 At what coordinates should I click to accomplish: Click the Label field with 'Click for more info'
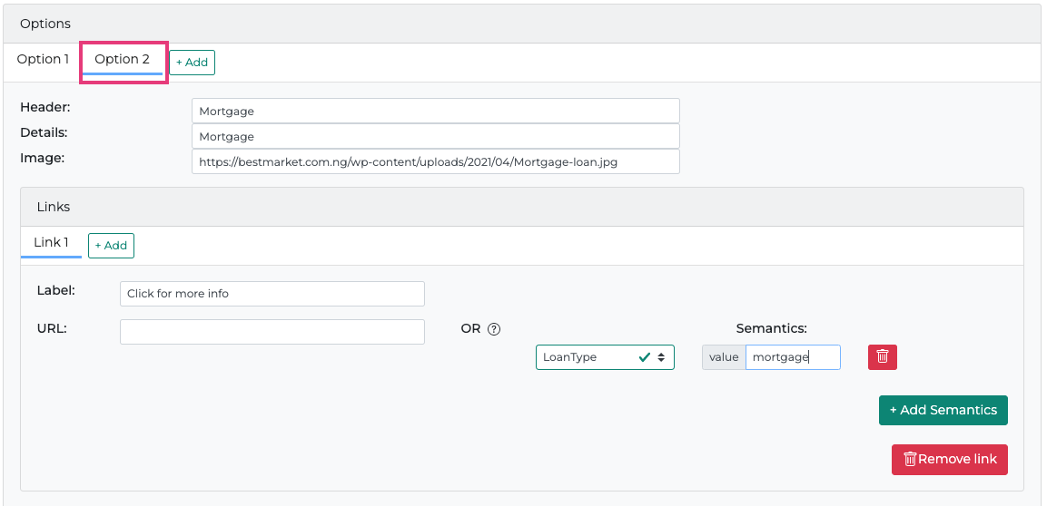tap(272, 294)
